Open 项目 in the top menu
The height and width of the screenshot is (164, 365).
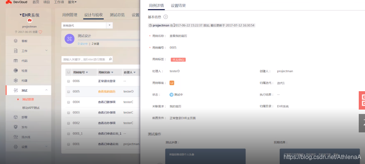[46, 2]
